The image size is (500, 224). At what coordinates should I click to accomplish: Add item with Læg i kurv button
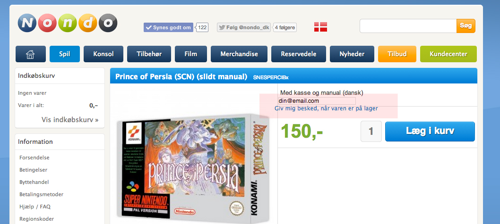pyautogui.click(x=430, y=132)
